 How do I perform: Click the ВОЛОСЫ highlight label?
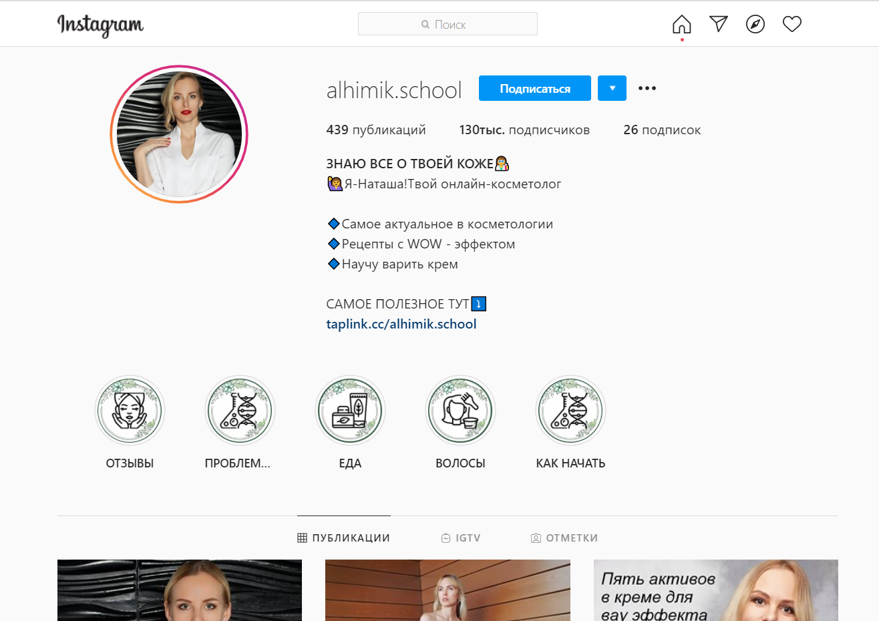click(x=460, y=463)
